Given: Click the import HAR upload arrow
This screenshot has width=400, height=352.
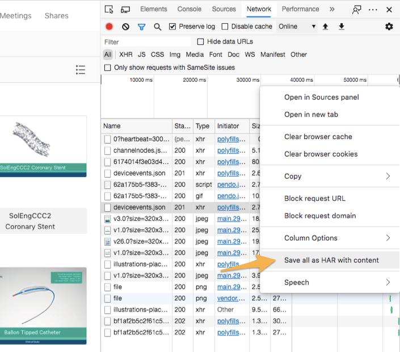Looking at the screenshot, I should point(326,27).
